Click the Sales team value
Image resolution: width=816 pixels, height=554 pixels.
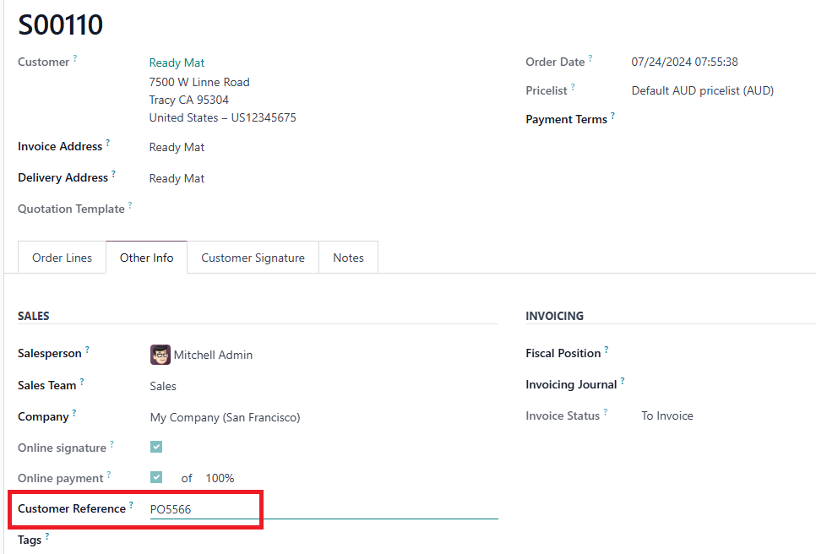163,386
